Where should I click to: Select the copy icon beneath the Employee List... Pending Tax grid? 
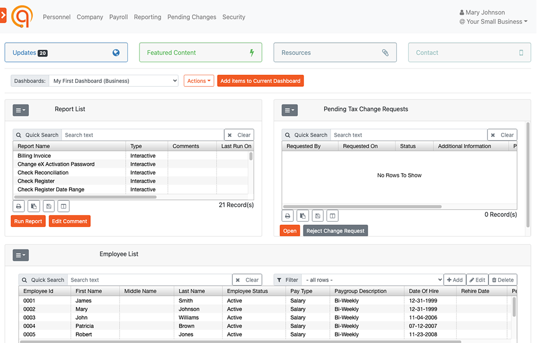pos(303,215)
